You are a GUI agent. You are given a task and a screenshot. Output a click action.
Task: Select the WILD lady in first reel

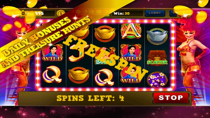pyautogui.click(x=53, y=53)
